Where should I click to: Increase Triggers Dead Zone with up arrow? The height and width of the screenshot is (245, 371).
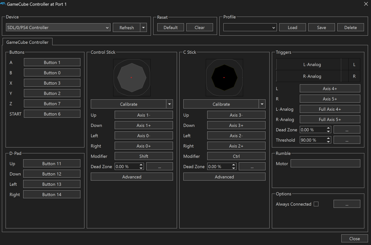point(328,128)
